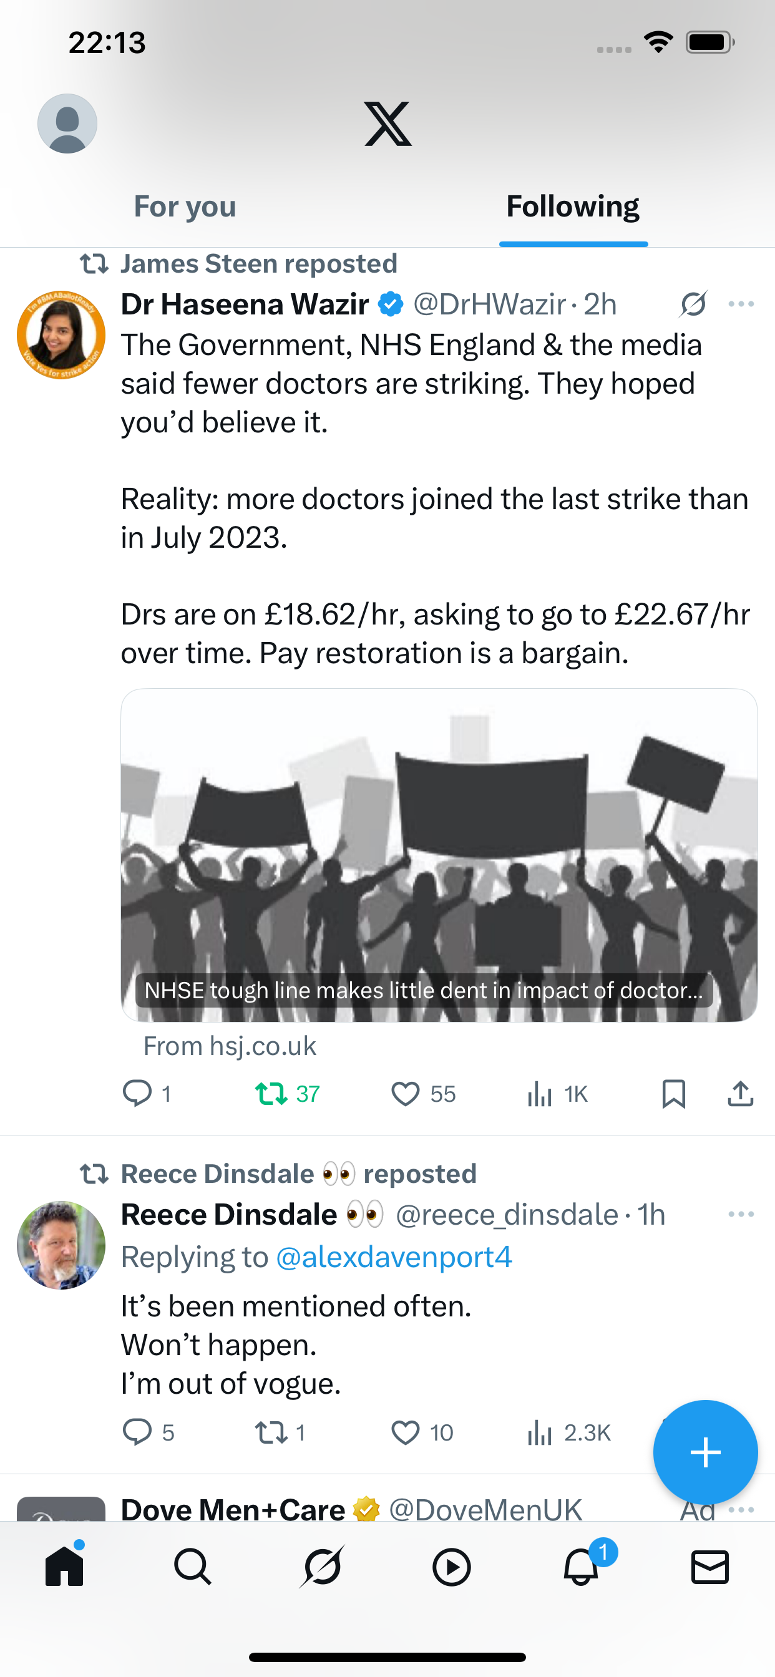The image size is (775, 1677).
Task: Open Grok from the bottom navigation bar
Action: [322, 1567]
